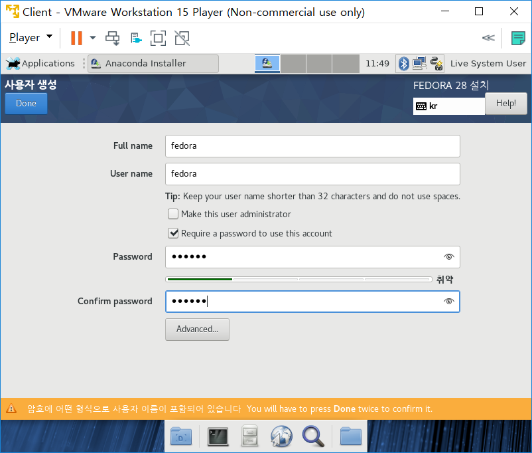Open the power manager tray icon
This screenshot has height=453, width=532.
tap(436, 64)
